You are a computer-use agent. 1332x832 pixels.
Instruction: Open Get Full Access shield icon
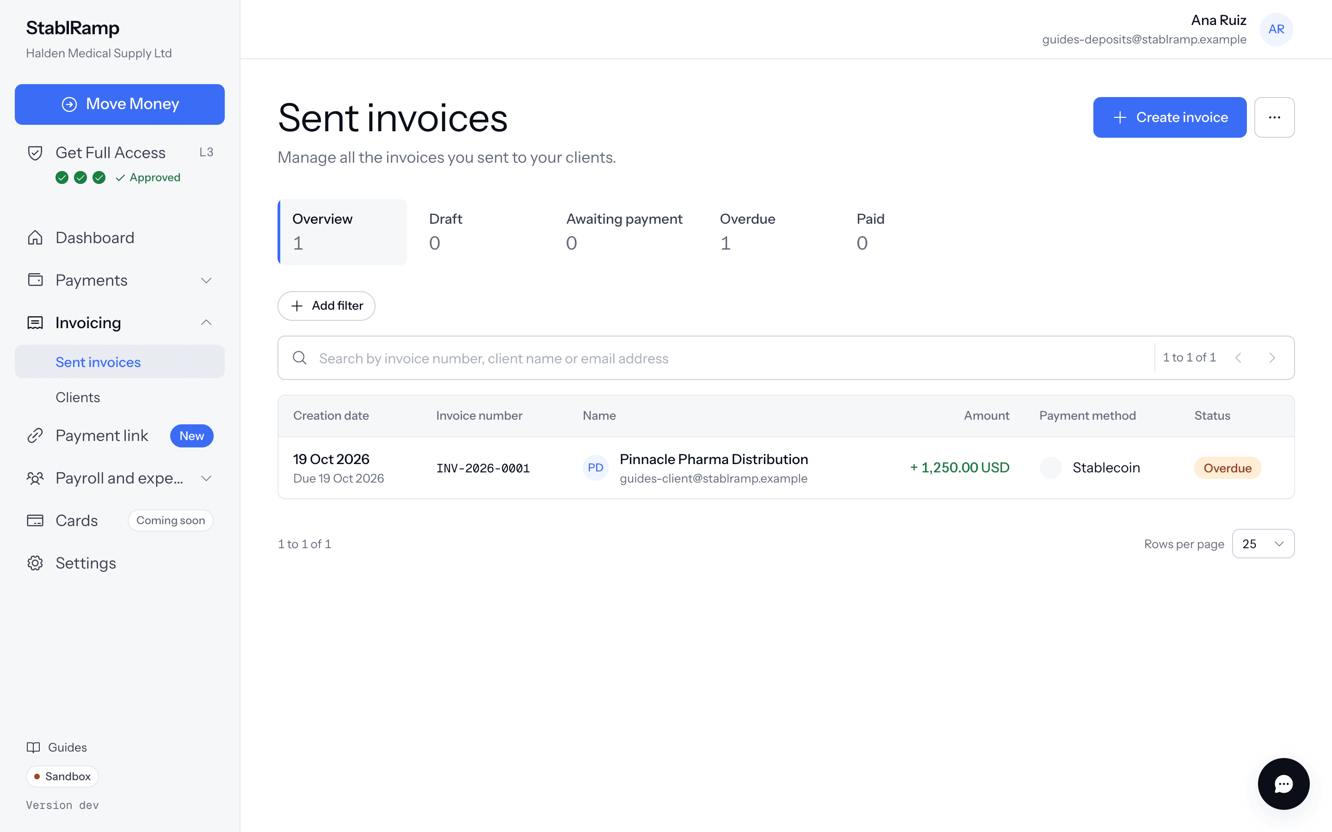(35, 153)
